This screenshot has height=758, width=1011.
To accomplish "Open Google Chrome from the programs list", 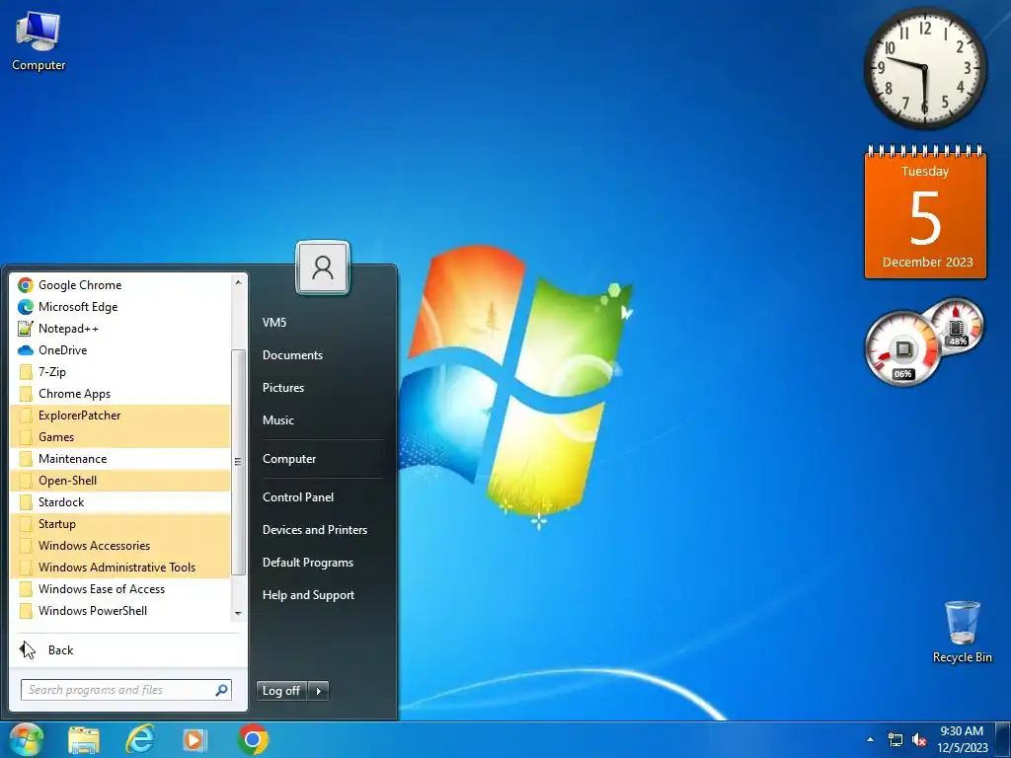I will pyautogui.click(x=120, y=285).
